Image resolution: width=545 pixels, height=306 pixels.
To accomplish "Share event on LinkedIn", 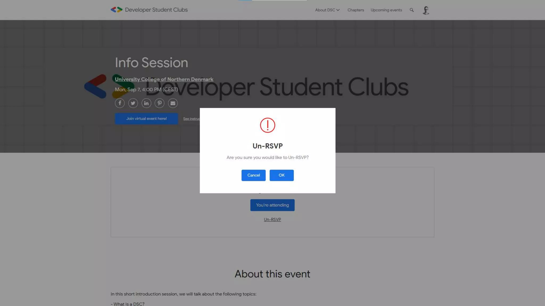I will [x=146, y=103].
